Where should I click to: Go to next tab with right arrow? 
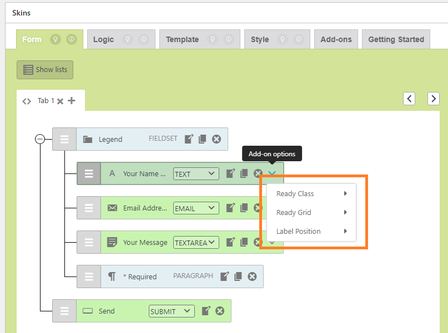coord(433,99)
